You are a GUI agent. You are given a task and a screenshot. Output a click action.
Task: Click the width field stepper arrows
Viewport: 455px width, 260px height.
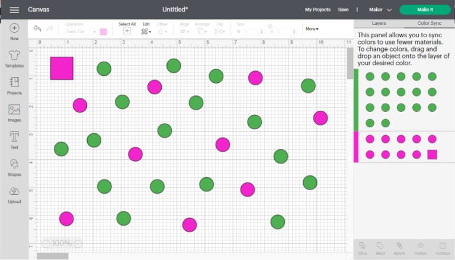(x=261, y=31)
